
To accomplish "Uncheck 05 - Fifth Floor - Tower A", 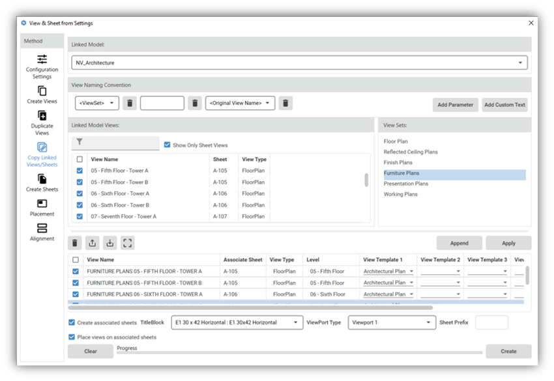I will click(x=80, y=171).
